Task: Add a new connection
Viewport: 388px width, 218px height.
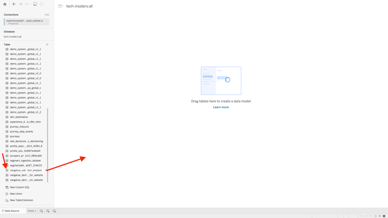Action: [x=47, y=14]
